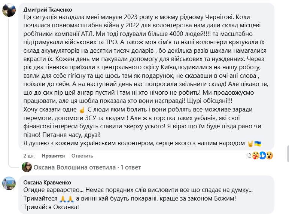
Task: Click Ответить to reply to Дмитрий
Action: (79, 156)
